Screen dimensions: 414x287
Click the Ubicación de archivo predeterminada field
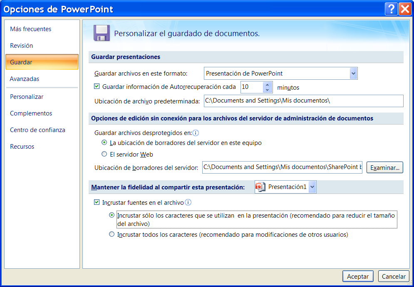pos(304,101)
